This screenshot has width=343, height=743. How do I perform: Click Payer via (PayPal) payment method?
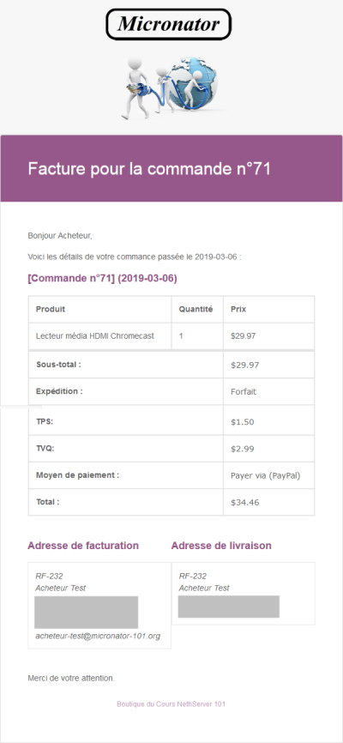coord(265,476)
